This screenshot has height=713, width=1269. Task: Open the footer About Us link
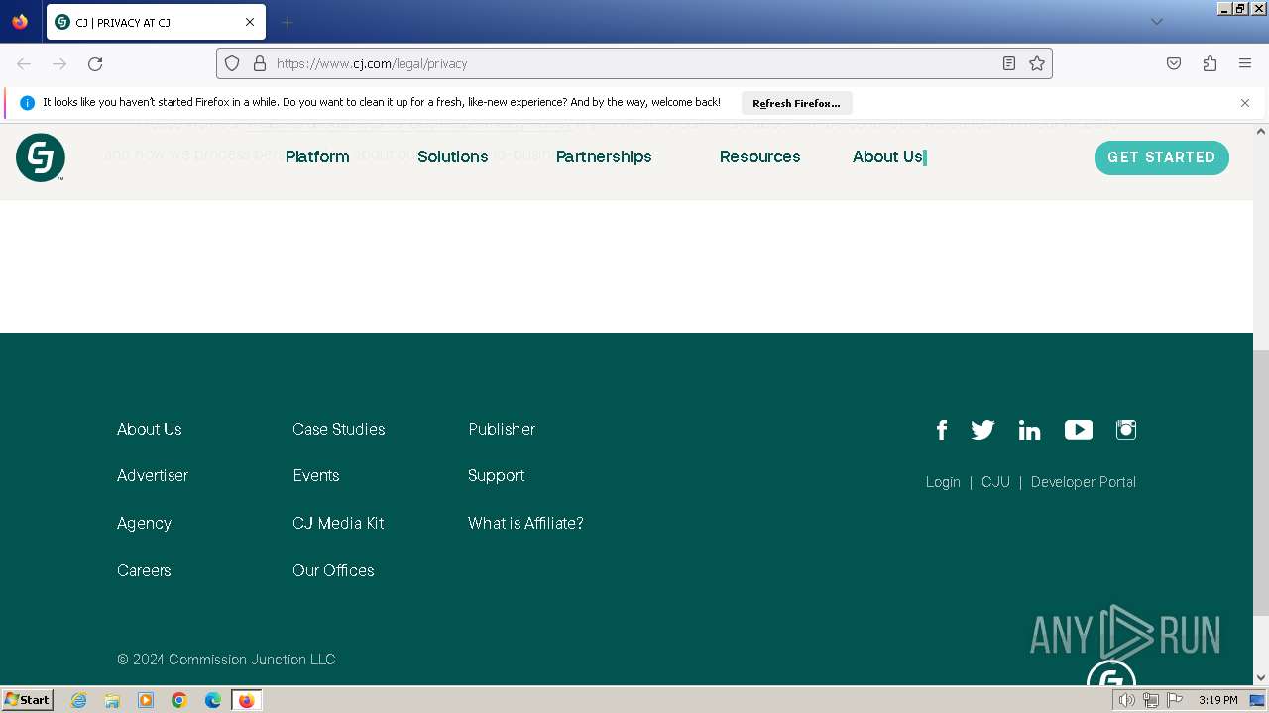[x=150, y=429]
